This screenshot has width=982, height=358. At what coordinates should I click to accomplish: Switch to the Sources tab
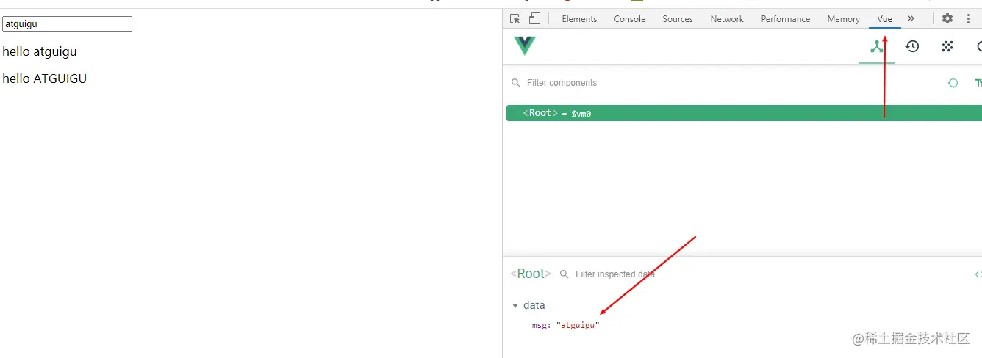pos(678,19)
